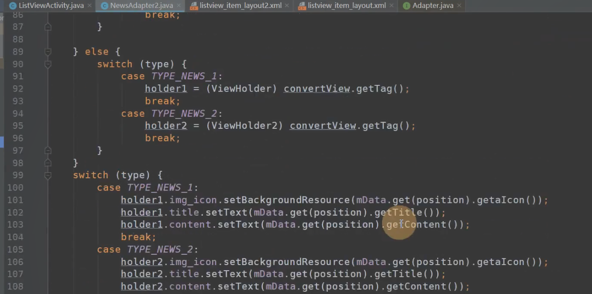Viewport: 592px width, 294px height.
Task: Click '(ViewHolder2)' cast on line 95
Action: [x=245, y=126]
